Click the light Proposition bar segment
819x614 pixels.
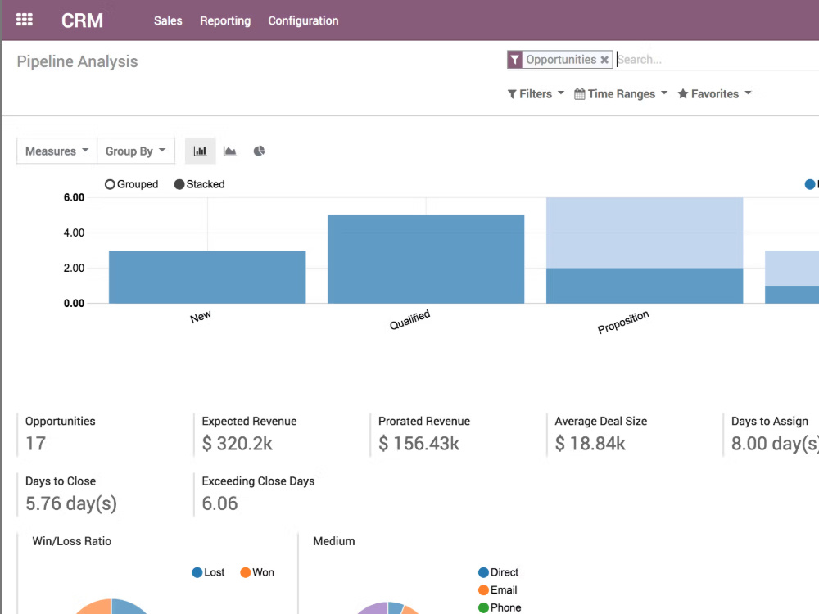(645, 233)
